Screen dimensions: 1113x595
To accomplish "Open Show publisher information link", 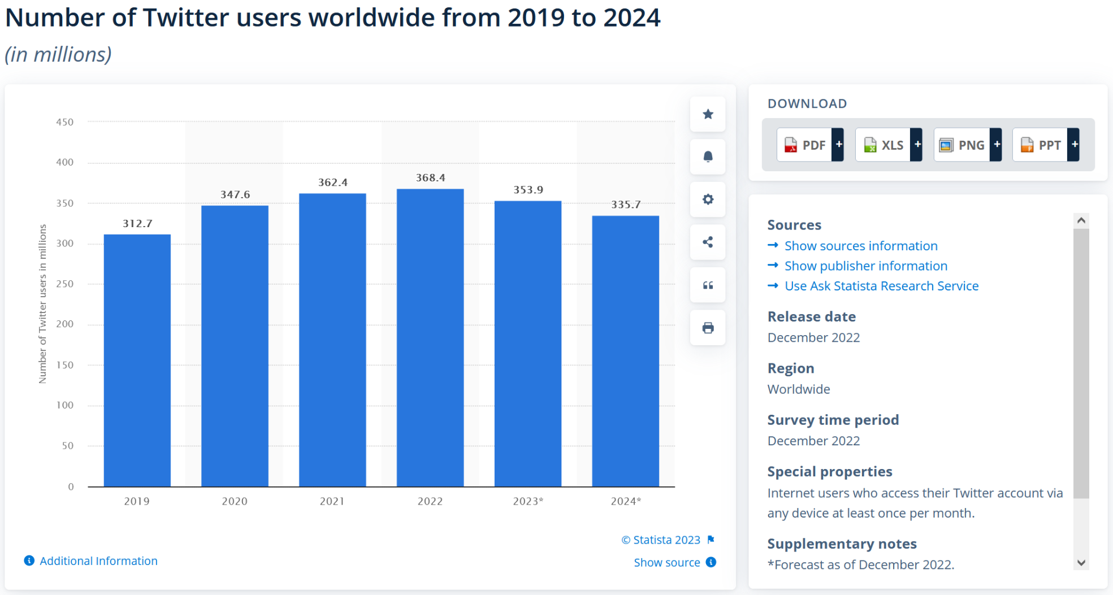I will (x=866, y=266).
